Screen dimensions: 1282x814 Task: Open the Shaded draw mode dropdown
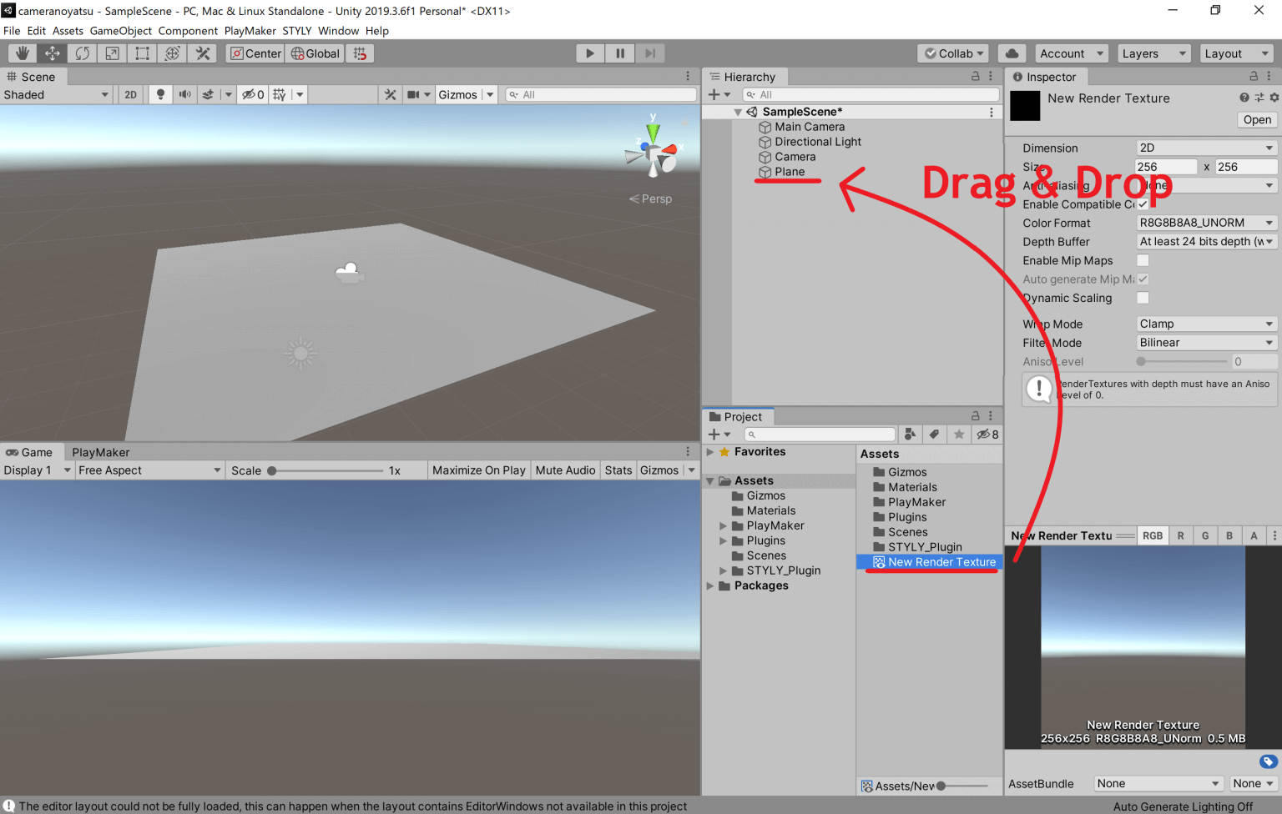[55, 93]
